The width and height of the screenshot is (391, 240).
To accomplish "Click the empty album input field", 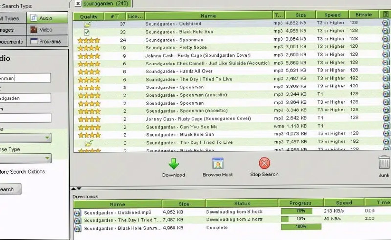I will pos(25,118).
